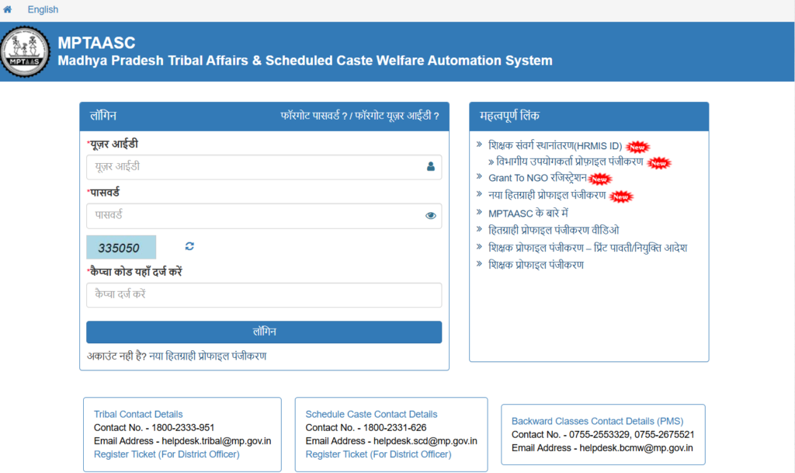The image size is (795, 473).
Task: Click New badge beside Grant To NGO
Action: point(600,179)
